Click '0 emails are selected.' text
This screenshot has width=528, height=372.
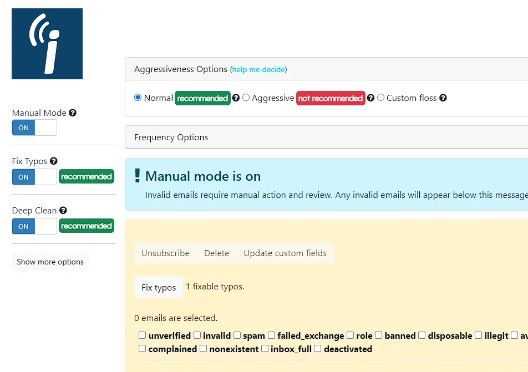coord(176,318)
